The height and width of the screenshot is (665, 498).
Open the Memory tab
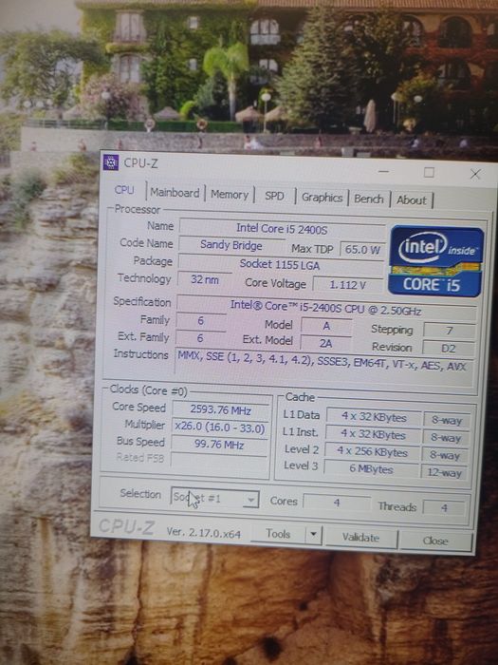pyautogui.click(x=230, y=194)
